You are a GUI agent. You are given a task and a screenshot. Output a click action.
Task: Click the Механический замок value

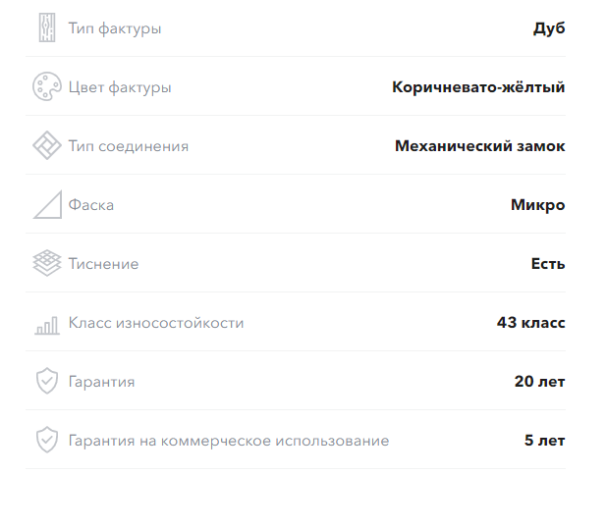480,146
